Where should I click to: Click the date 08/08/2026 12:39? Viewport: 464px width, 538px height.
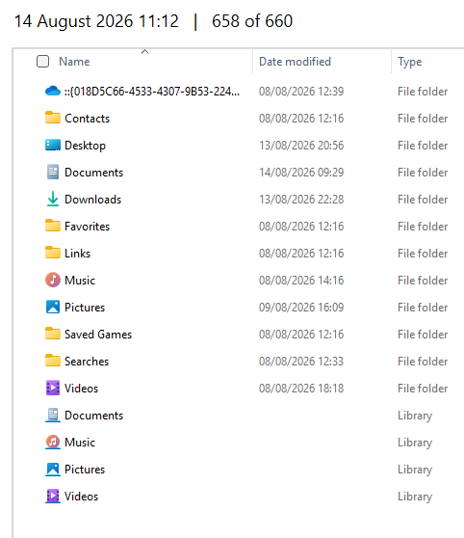[301, 92]
